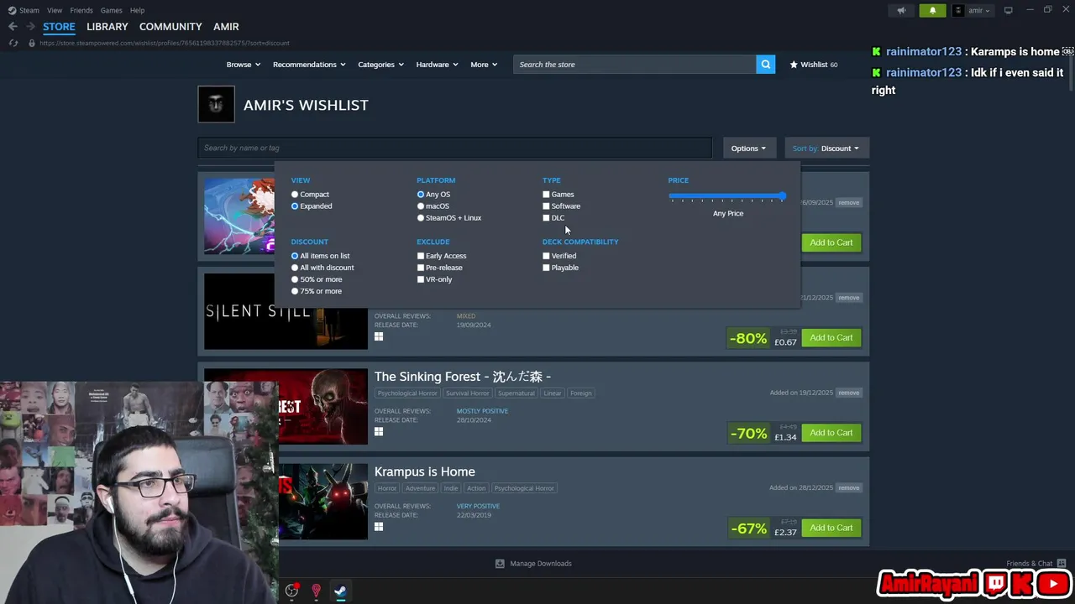Viewport: 1075px width, 604px height.
Task: Open The Sinking Forest capsule image
Action: click(x=322, y=407)
